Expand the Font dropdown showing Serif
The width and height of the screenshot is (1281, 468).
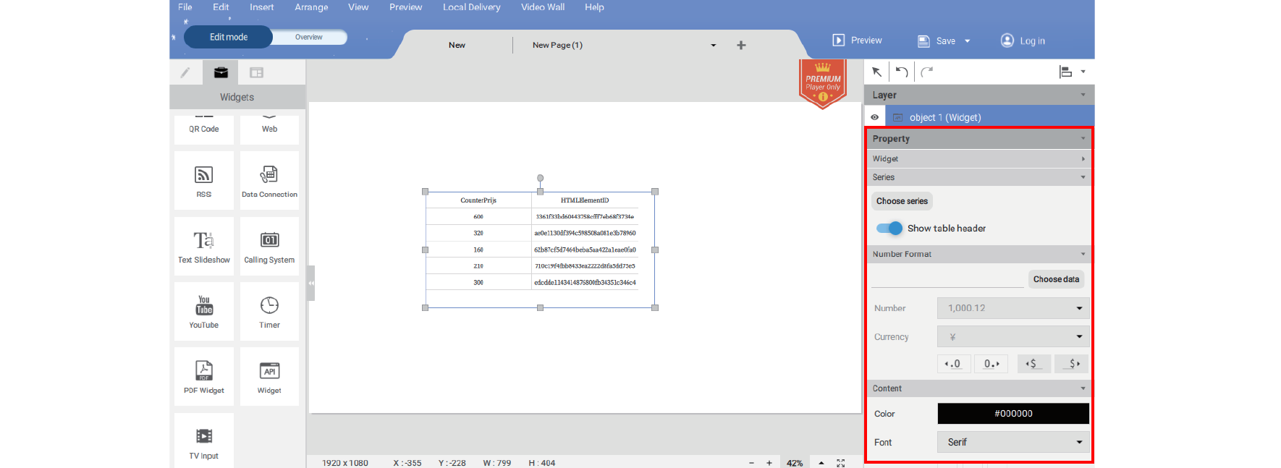(1012, 442)
